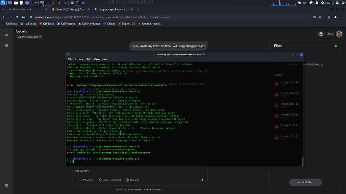Open the browser three-dot menu
Screen dimensions: 346x194
point(342,17)
